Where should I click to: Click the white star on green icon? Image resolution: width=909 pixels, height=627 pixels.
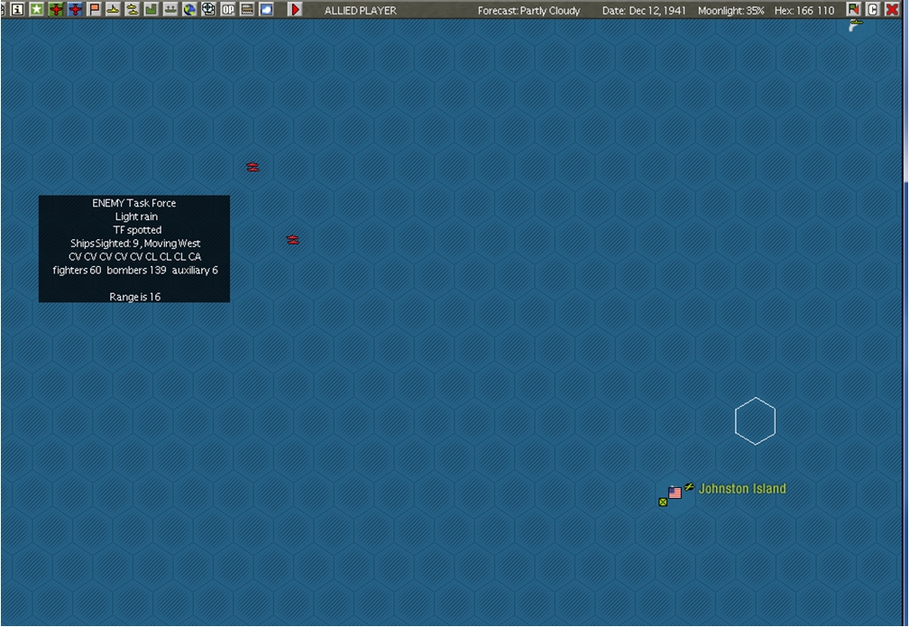click(x=36, y=9)
